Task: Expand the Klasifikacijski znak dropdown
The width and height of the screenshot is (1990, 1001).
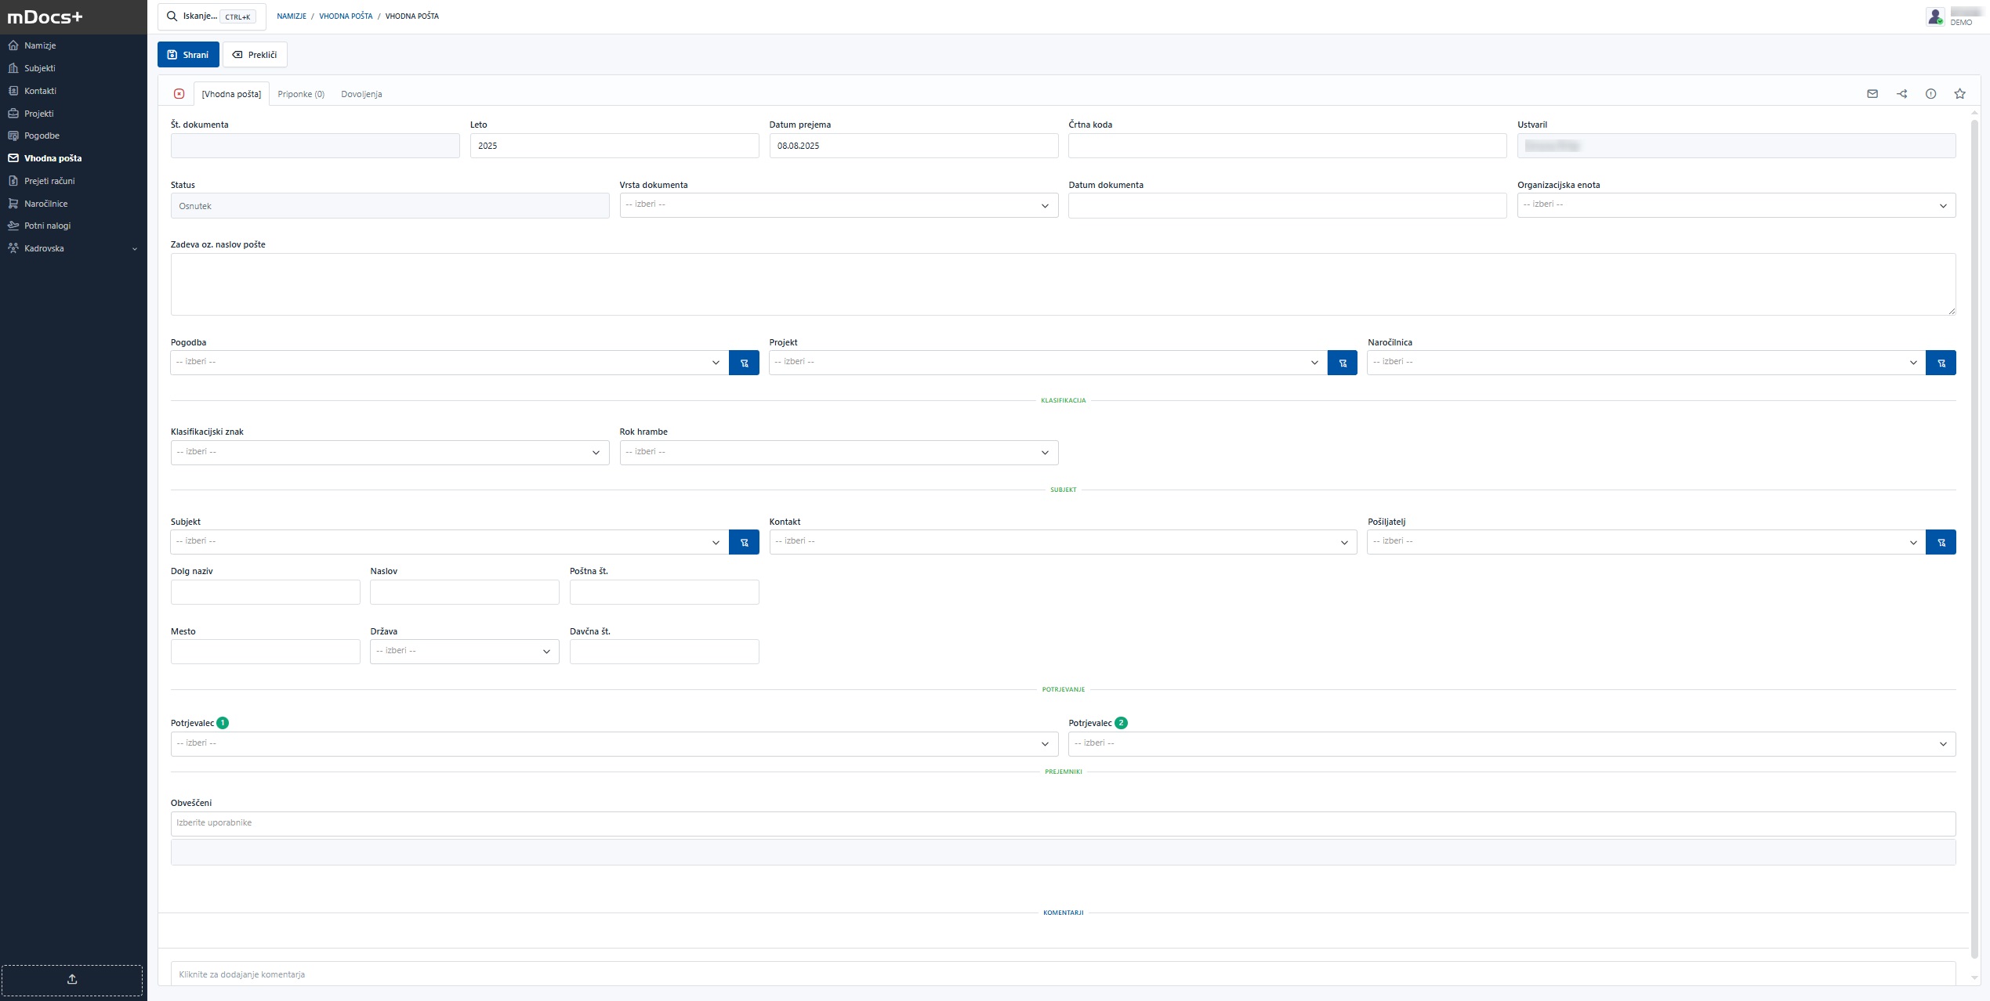Action: (x=390, y=453)
